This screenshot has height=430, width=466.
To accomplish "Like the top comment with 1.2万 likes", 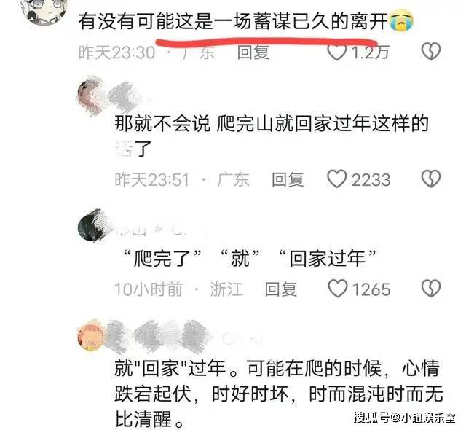I will pos(336,52).
